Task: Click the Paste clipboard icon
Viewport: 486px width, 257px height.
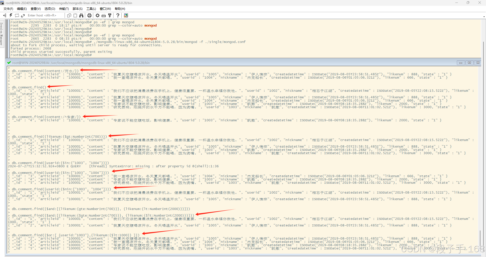Action: 75,15
